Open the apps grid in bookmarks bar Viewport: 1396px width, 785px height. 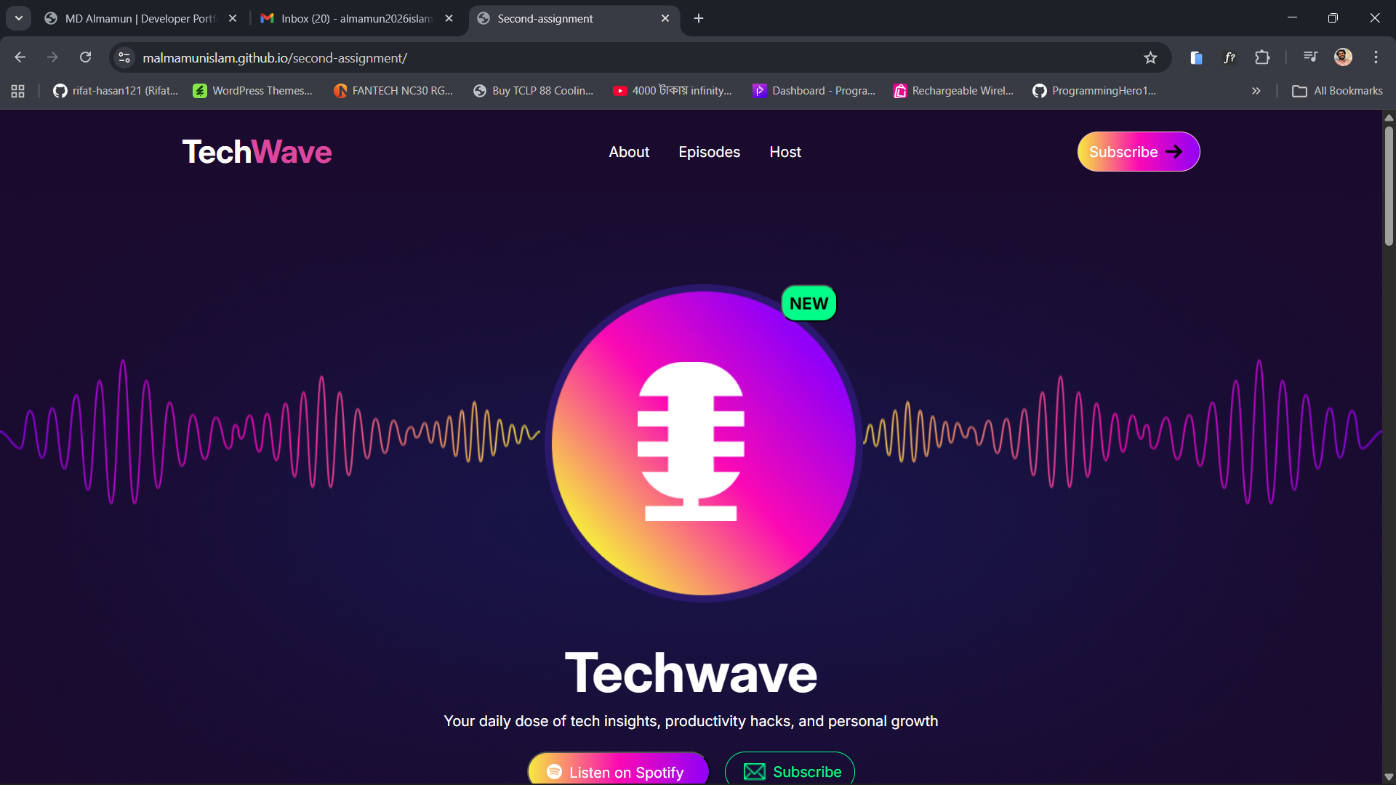click(x=18, y=91)
